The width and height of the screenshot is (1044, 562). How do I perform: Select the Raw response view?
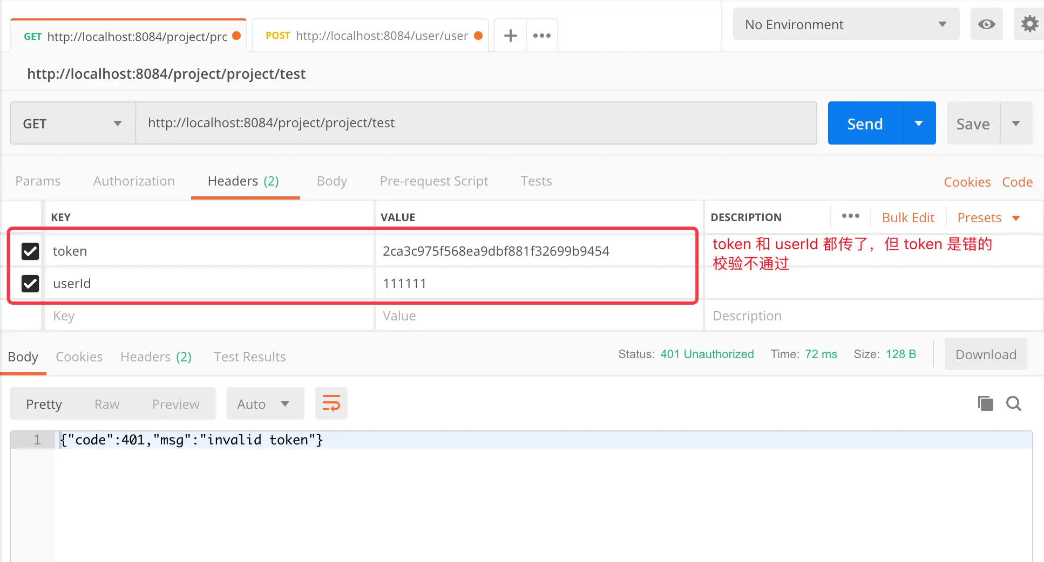coord(107,404)
